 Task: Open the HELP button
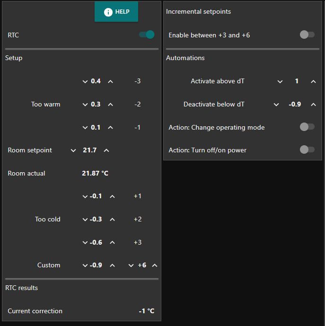point(116,12)
